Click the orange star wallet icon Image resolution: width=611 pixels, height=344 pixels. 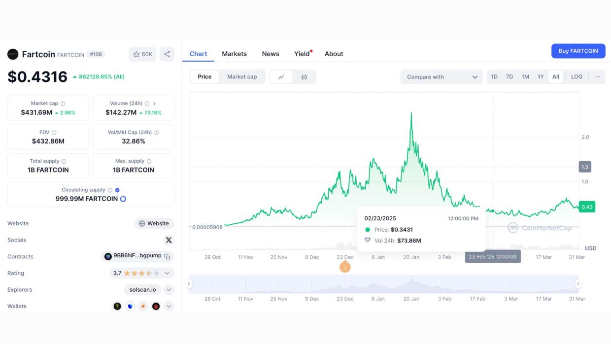[143, 306]
